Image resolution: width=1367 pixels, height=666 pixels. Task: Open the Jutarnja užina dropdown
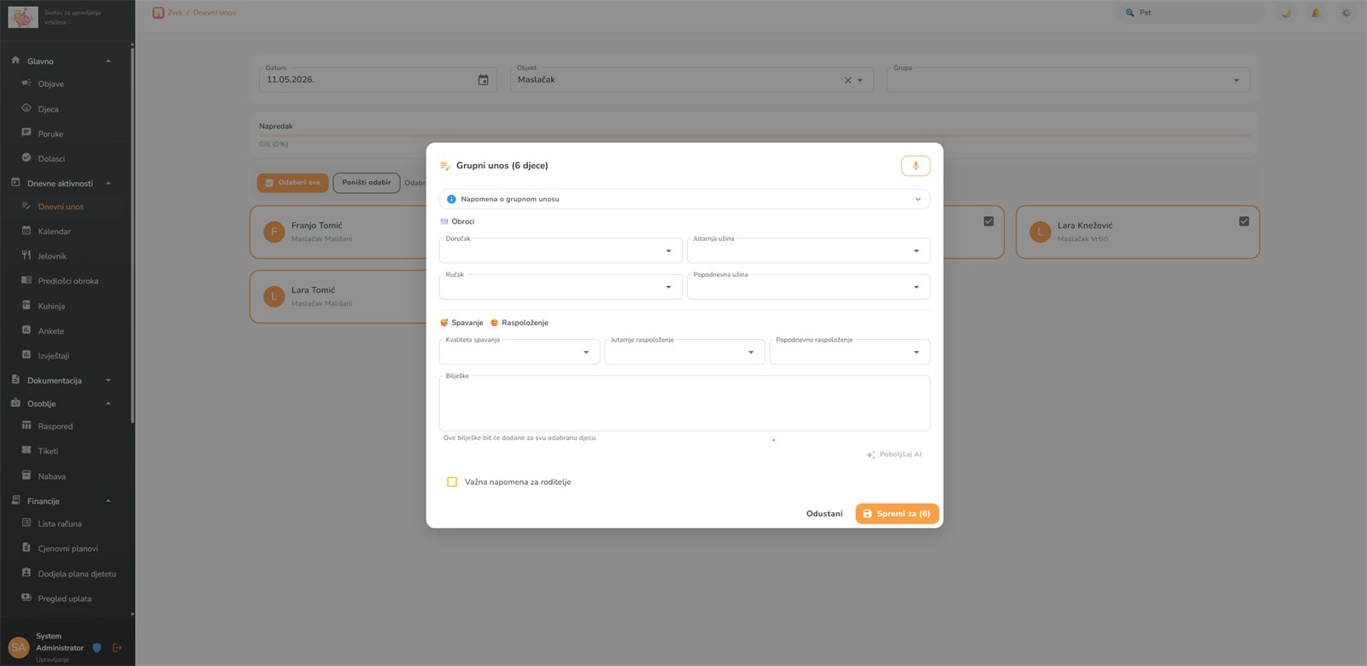pos(808,251)
